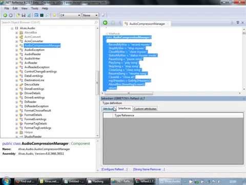Select the AudioCompressionManager code tab
This screenshot has width=246, height=185.
click(x=147, y=24)
